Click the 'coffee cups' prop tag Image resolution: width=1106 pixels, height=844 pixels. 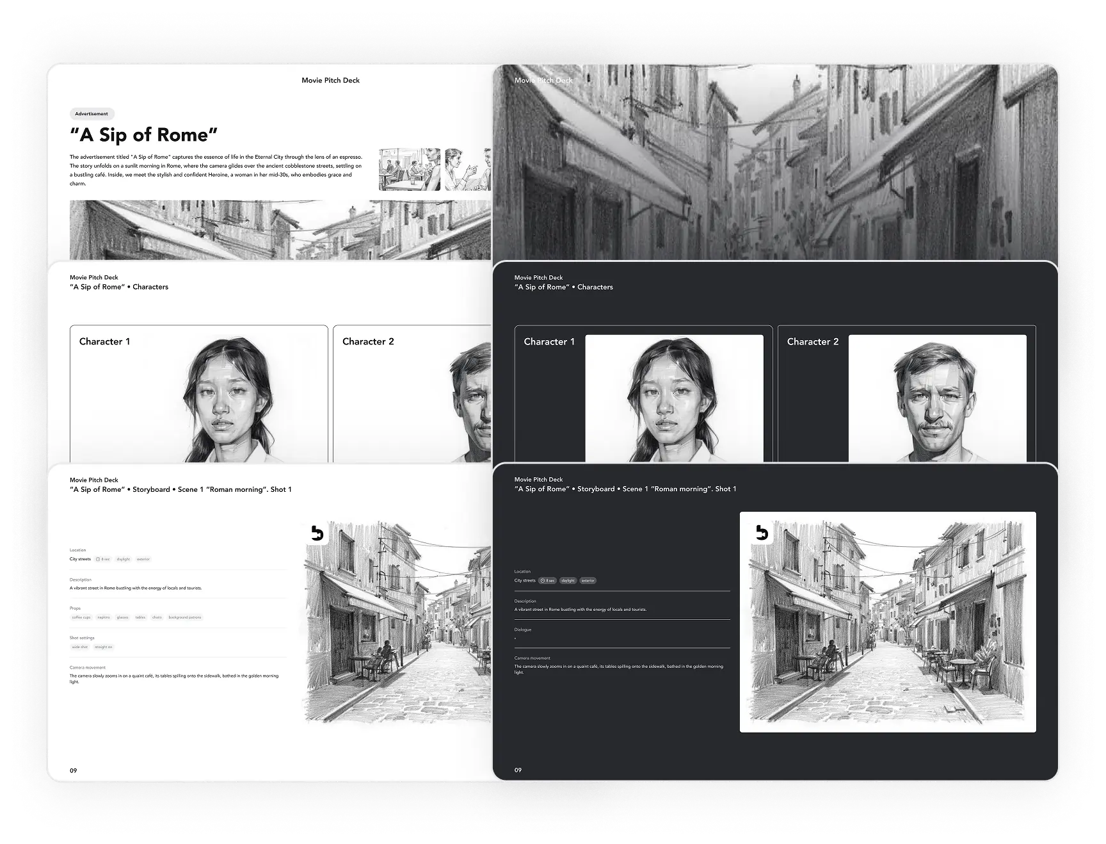(x=81, y=617)
